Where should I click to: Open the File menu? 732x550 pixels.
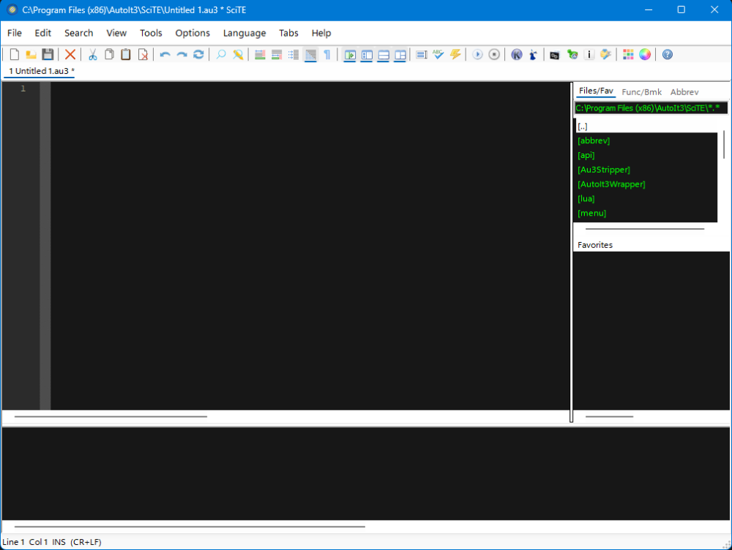[15, 33]
